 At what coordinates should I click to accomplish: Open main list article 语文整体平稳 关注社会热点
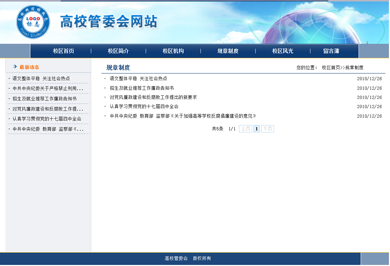[x=138, y=79]
